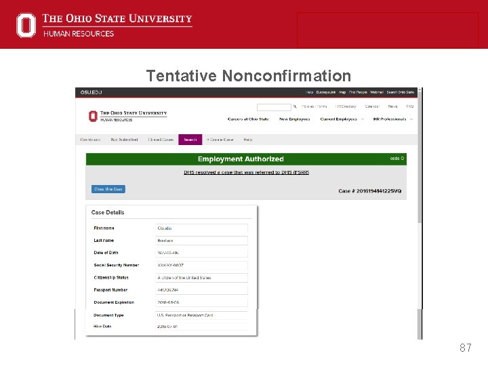Click the OSU.EDU link in top bar
This screenshot has height=366, width=488.
(91, 92)
